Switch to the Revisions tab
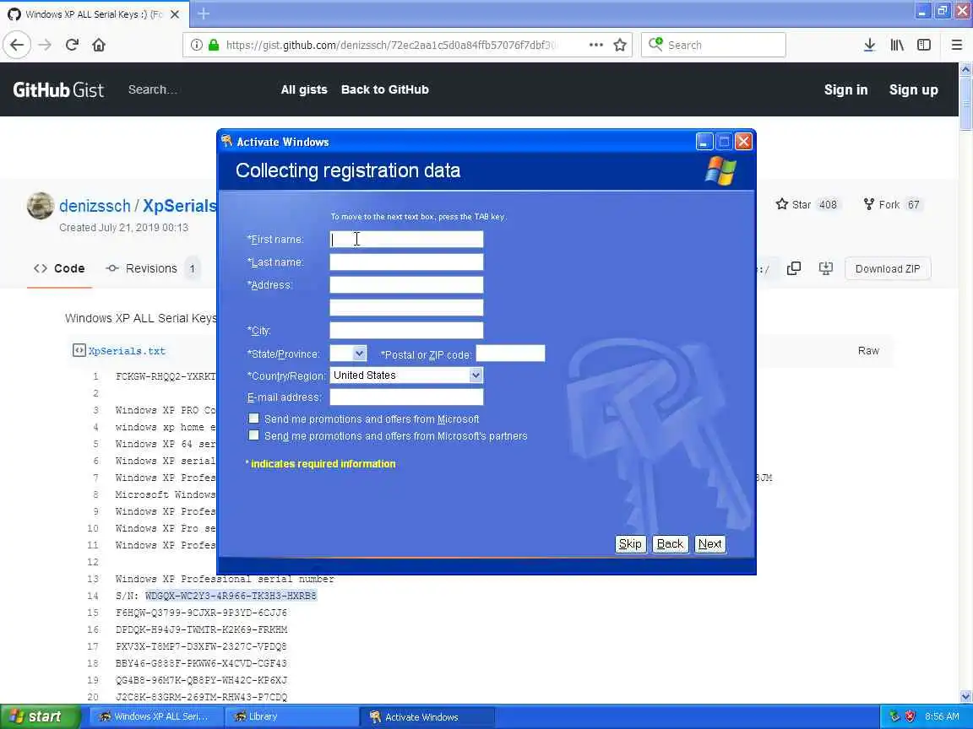Image resolution: width=973 pixels, height=729 pixels. click(153, 268)
